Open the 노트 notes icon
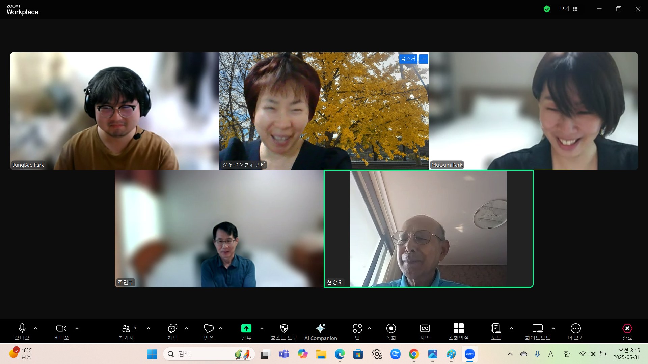 (x=496, y=332)
